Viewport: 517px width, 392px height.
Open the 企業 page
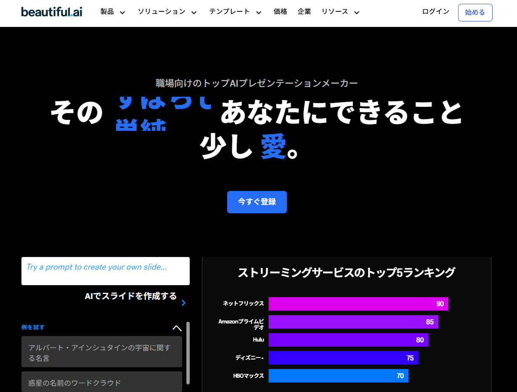[x=304, y=12]
